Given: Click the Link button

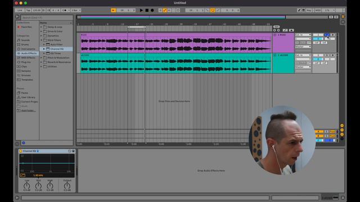Looking at the screenshot, I should click(20, 10).
